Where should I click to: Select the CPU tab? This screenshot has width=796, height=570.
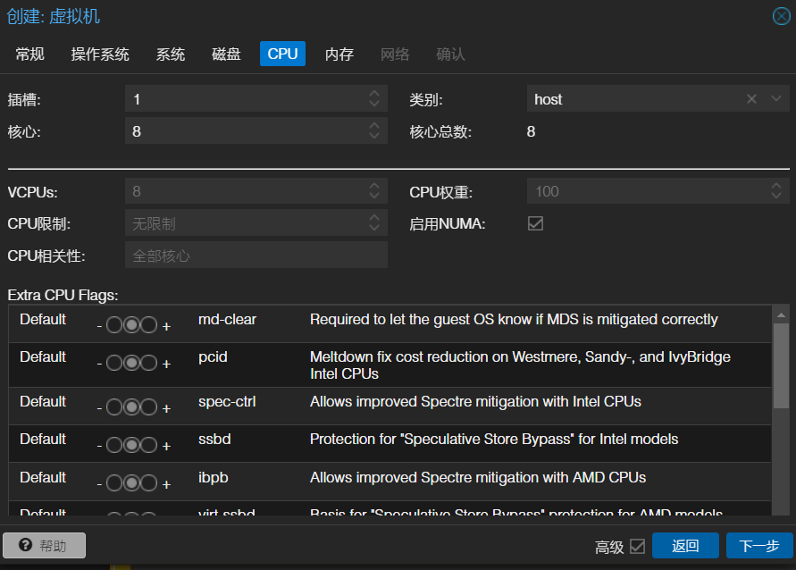tap(283, 54)
